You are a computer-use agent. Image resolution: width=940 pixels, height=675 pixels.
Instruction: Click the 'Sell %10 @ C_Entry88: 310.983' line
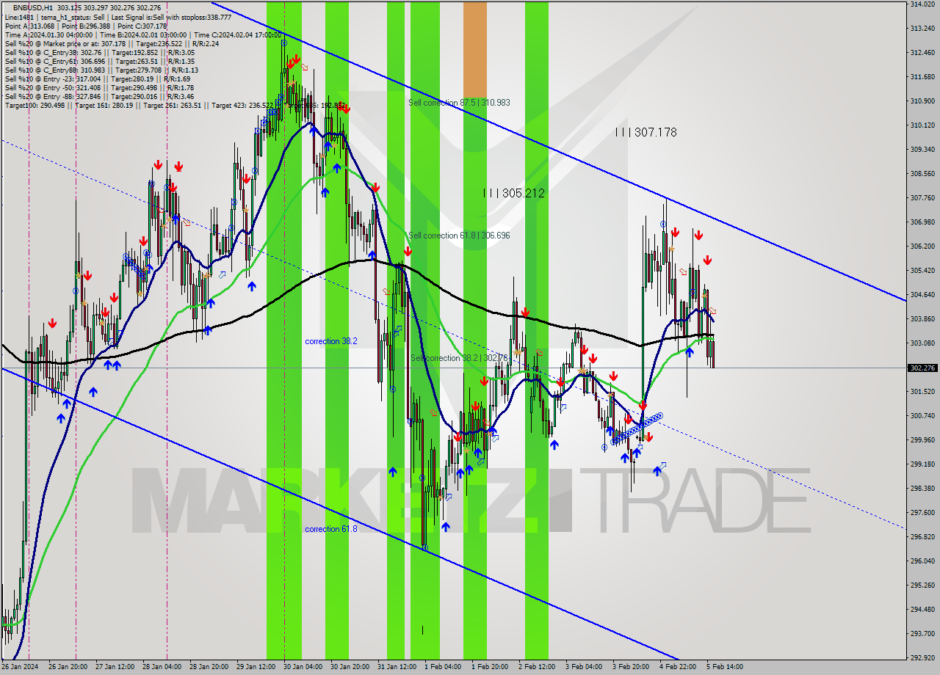[x=101, y=70]
